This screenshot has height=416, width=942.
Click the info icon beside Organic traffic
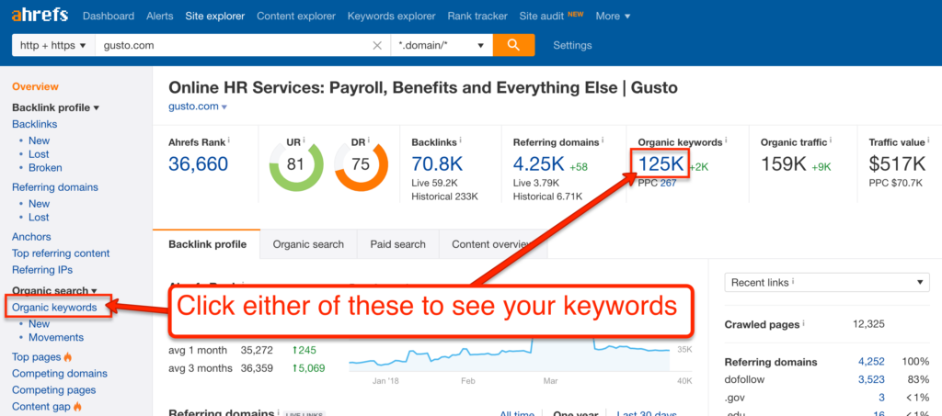pos(831,140)
